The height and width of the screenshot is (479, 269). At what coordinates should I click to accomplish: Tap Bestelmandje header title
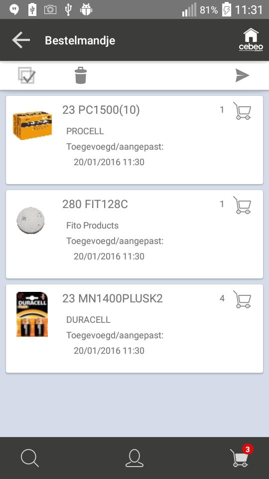[x=80, y=40]
